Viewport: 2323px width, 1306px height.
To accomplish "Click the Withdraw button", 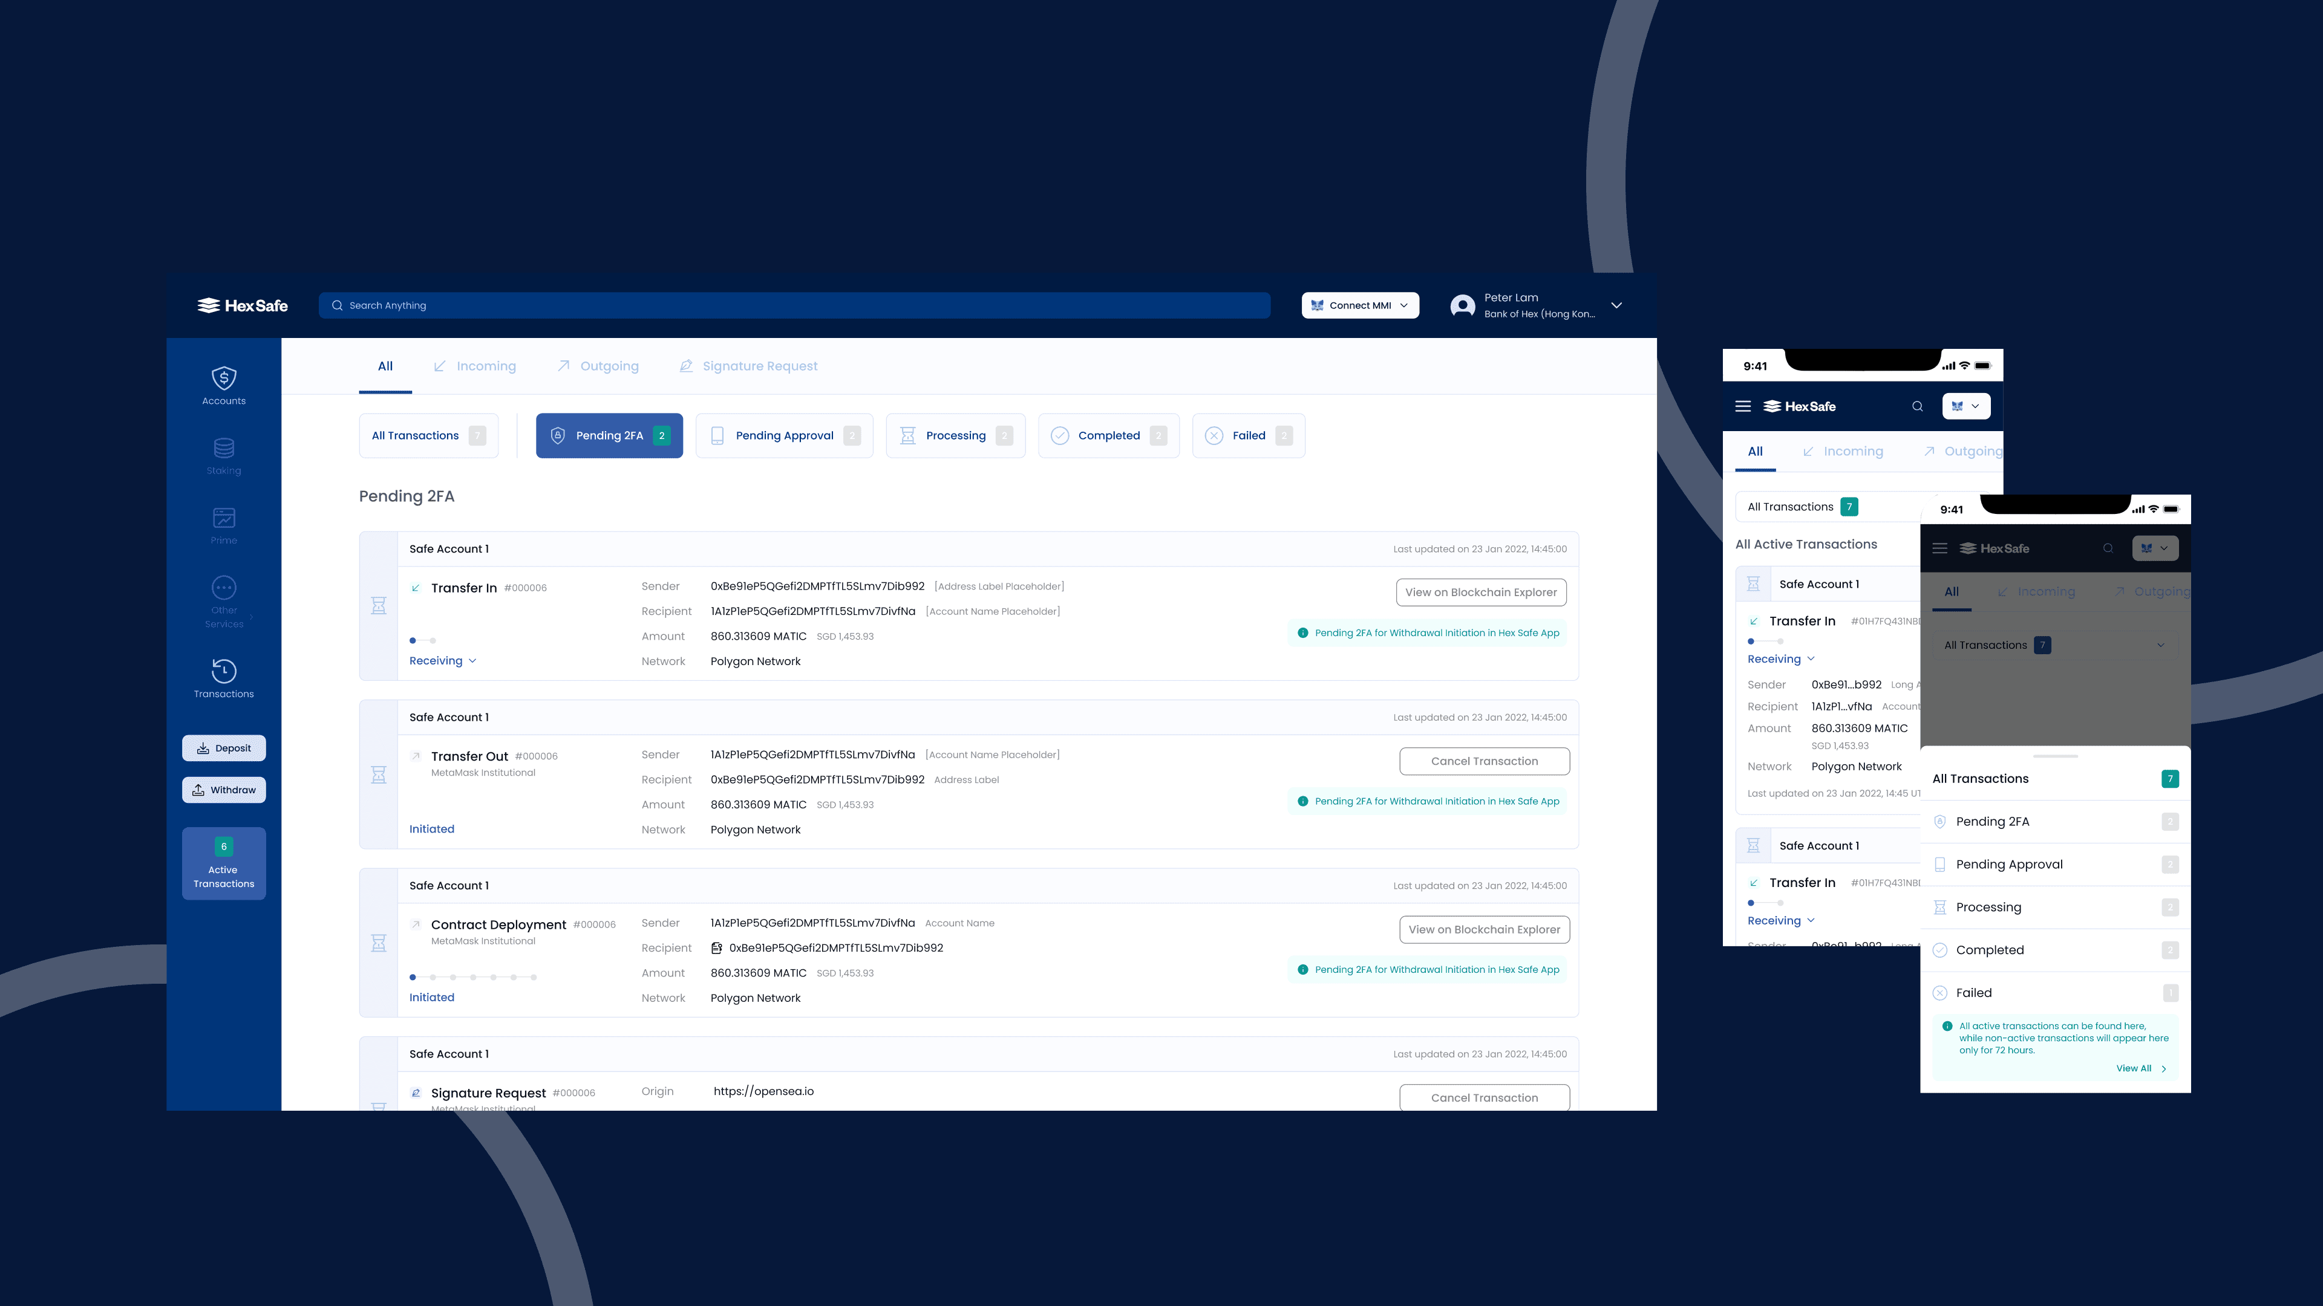I will [x=224, y=790].
